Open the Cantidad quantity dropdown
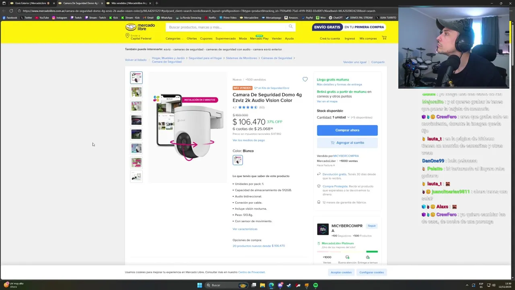Screen dimensions: 515x290 click(341, 117)
